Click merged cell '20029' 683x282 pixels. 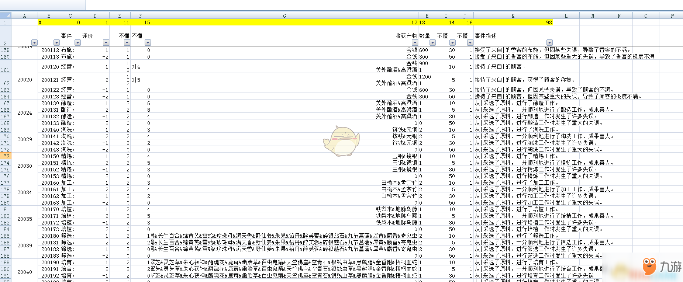click(24, 139)
